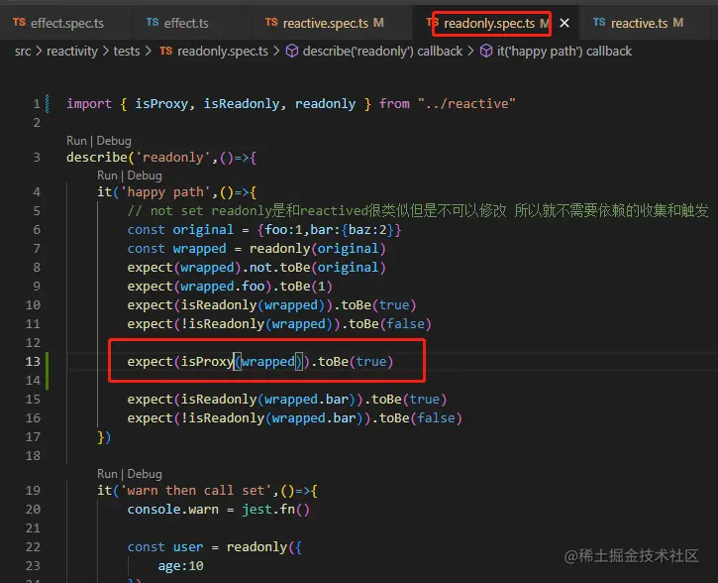Image resolution: width=718 pixels, height=583 pixels.
Task: Expand chevron after describe('readonly') callback
Action: pos(470,51)
